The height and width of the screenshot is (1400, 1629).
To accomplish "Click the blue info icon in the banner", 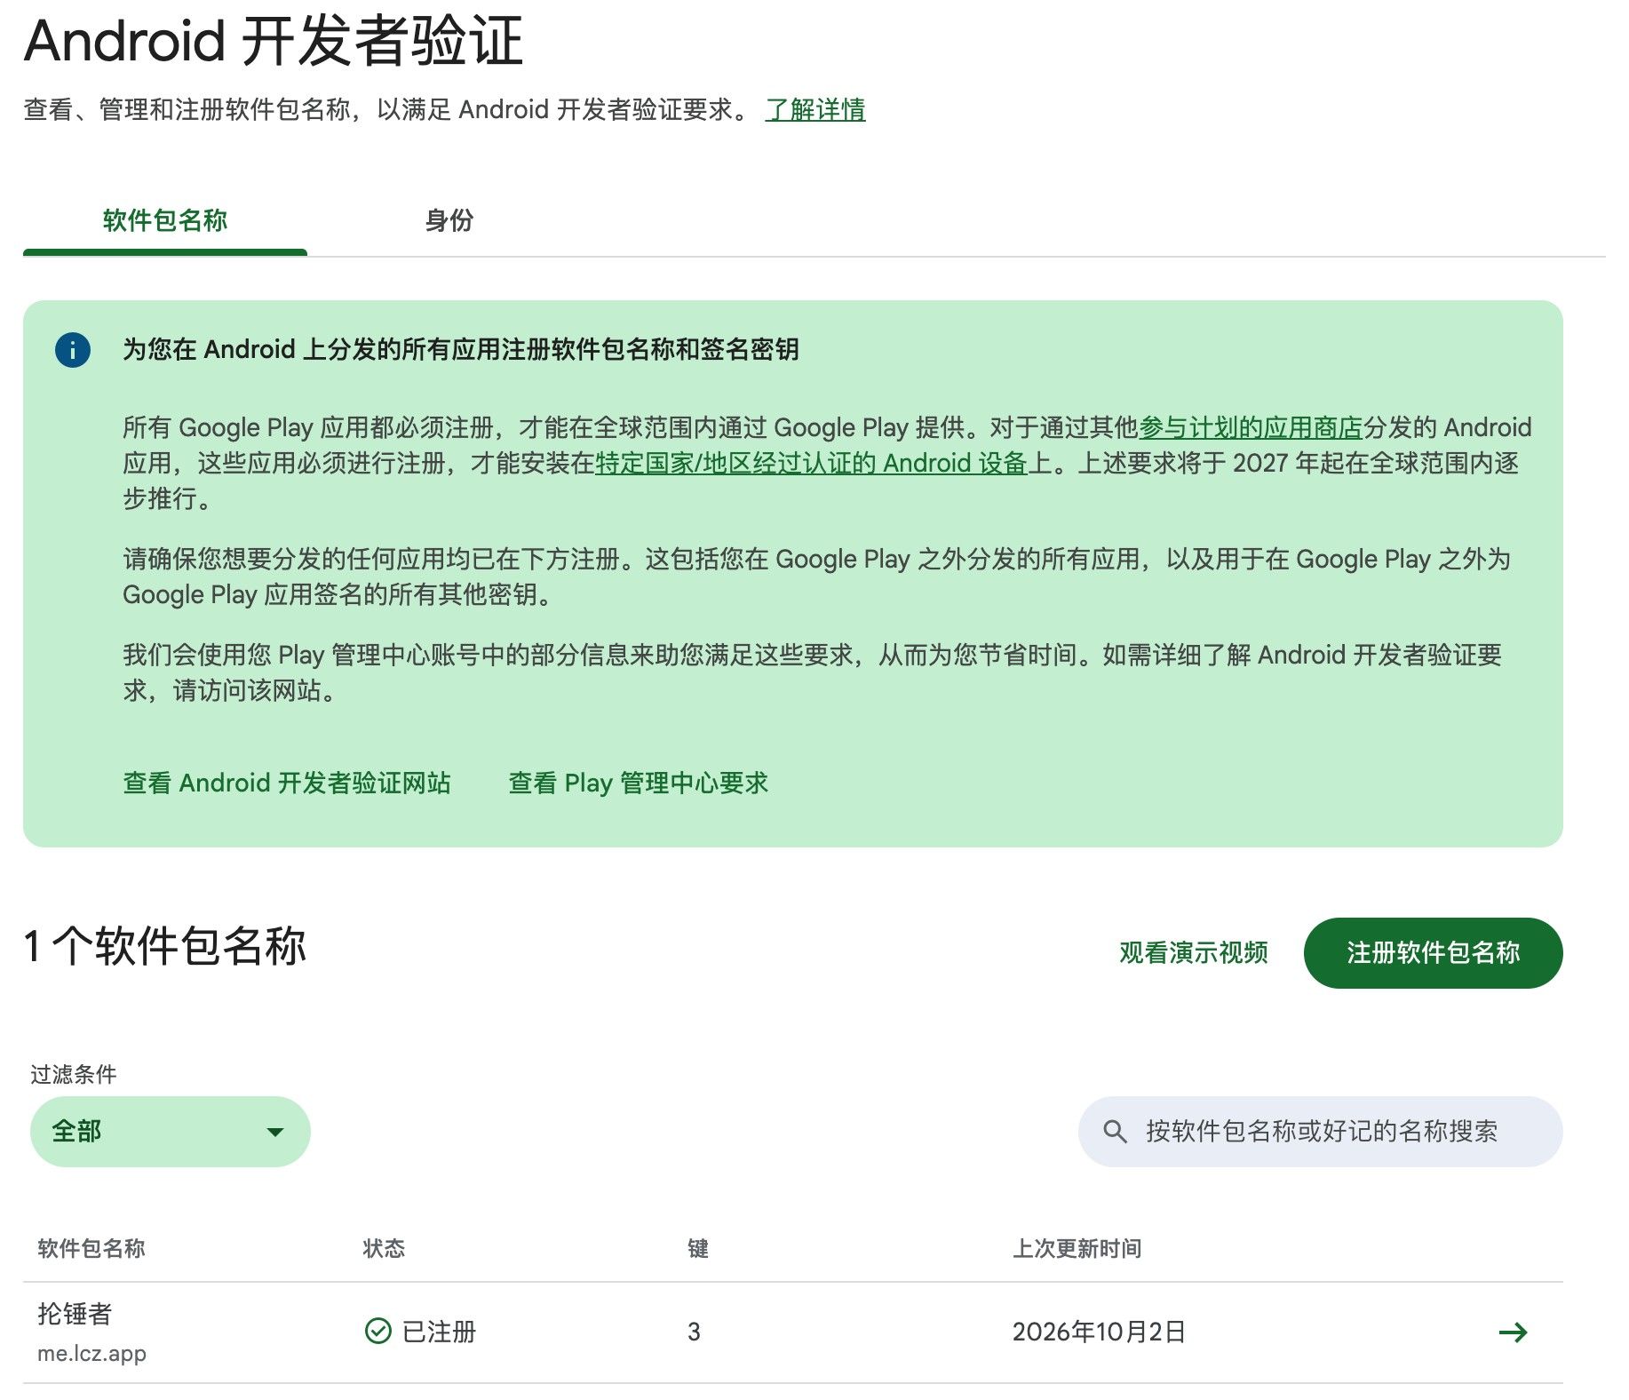I will coord(73,350).
